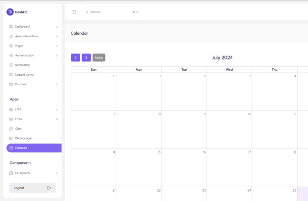Click the Thu column header
The image size is (308, 201).
point(275,69)
